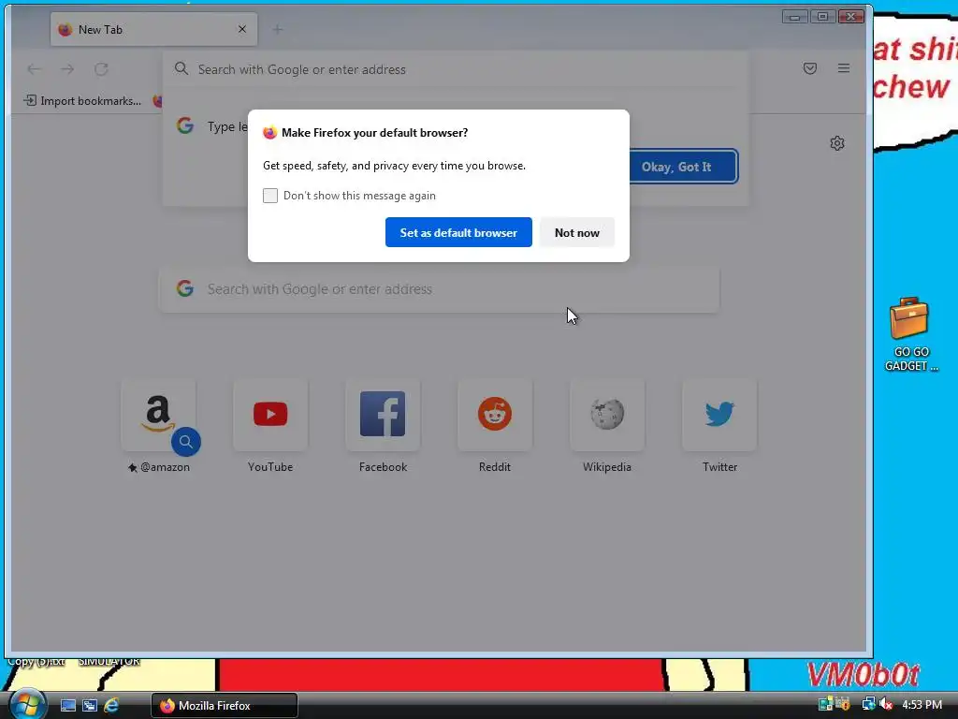Select the New Tab tab
The height and width of the screenshot is (719, 958).
point(154,29)
